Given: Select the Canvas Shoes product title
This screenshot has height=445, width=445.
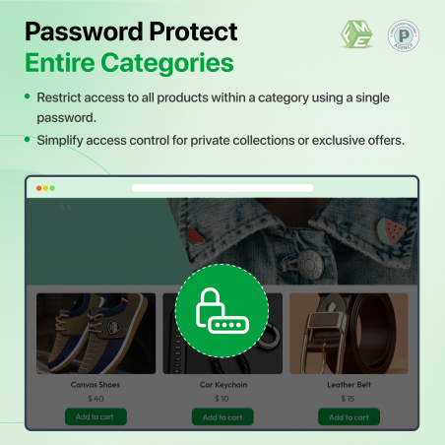Looking at the screenshot, I should tap(95, 385).
